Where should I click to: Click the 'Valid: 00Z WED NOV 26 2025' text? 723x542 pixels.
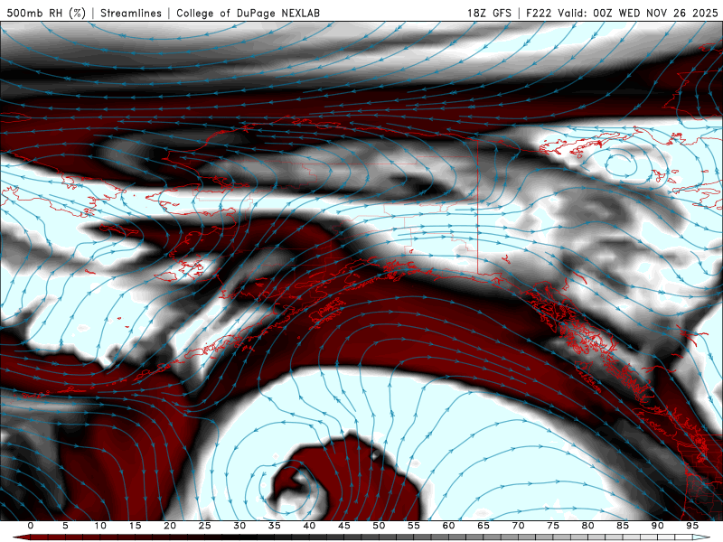tap(638, 13)
